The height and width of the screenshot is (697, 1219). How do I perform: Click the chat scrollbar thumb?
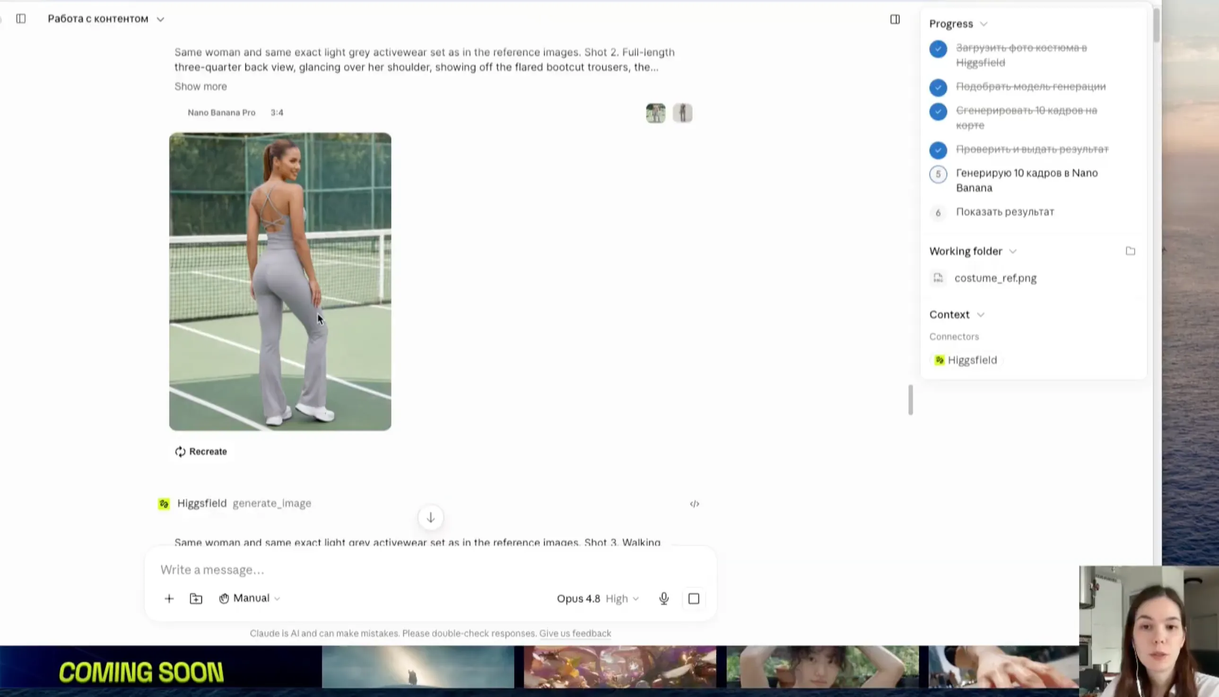pyautogui.click(x=910, y=400)
